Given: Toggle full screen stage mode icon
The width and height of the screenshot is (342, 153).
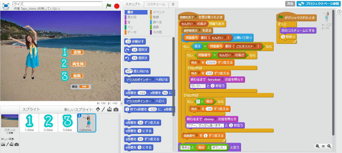Looking at the screenshot, I should tap(6, 6).
